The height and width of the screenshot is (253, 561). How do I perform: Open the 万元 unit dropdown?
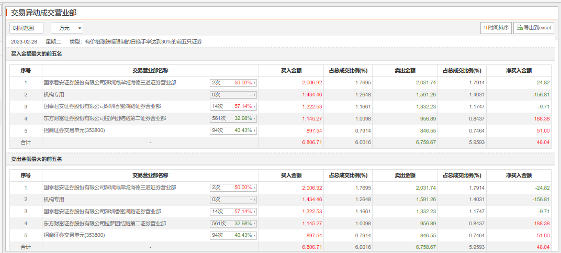(67, 28)
